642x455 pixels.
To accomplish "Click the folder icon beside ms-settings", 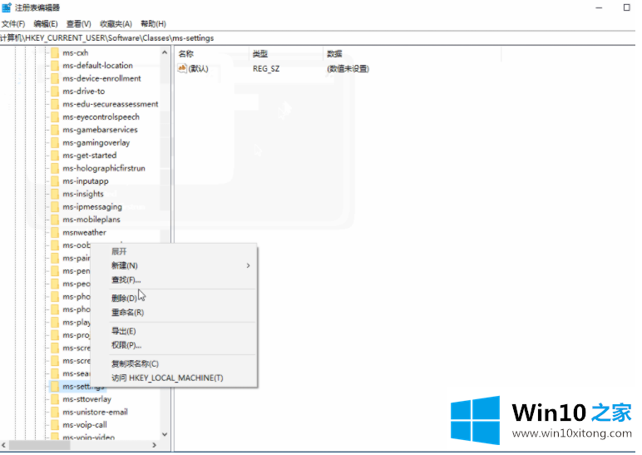I will (x=54, y=387).
